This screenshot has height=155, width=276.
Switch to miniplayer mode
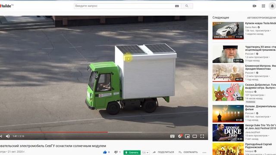(x=187, y=136)
